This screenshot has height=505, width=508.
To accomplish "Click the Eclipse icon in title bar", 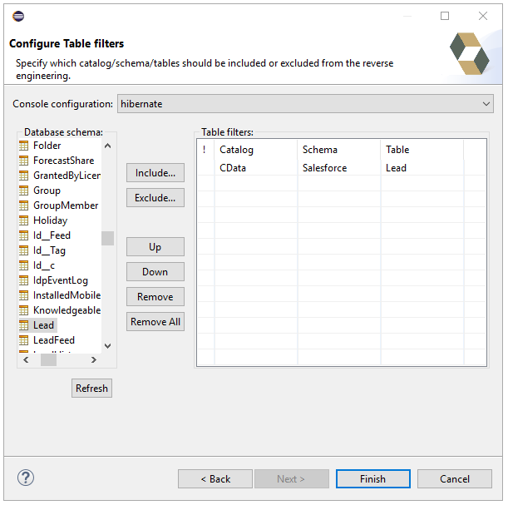I will coord(18,16).
